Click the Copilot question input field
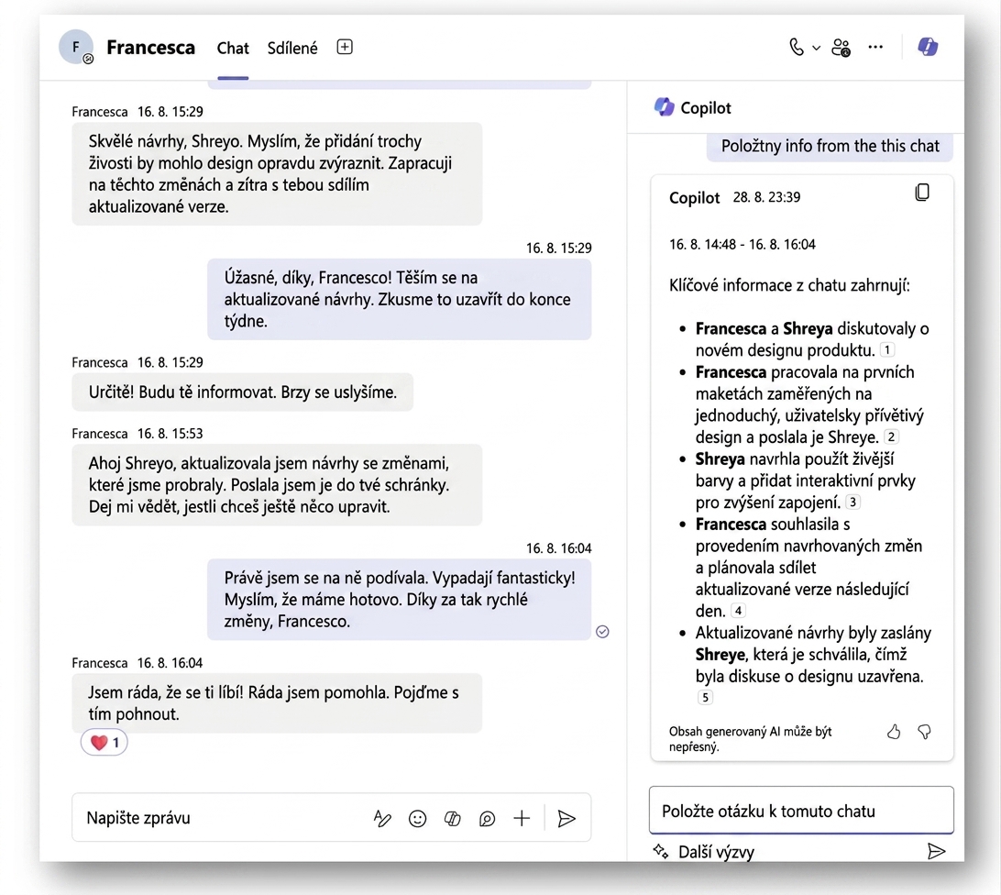The height and width of the screenshot is (895, 1001). [x=801, y=811]
